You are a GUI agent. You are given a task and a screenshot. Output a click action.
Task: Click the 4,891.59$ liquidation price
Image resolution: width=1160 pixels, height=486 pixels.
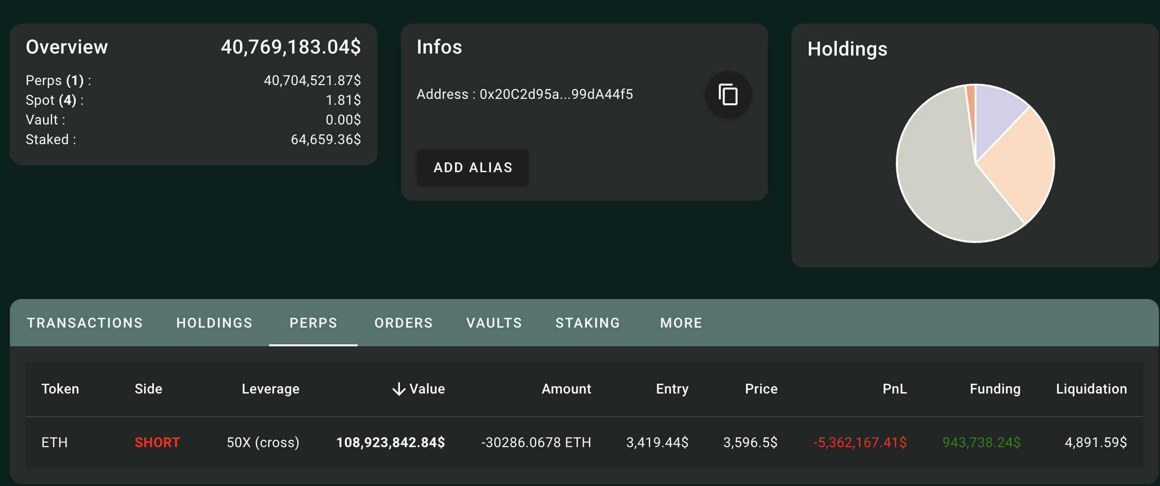tap(1096, 443)
